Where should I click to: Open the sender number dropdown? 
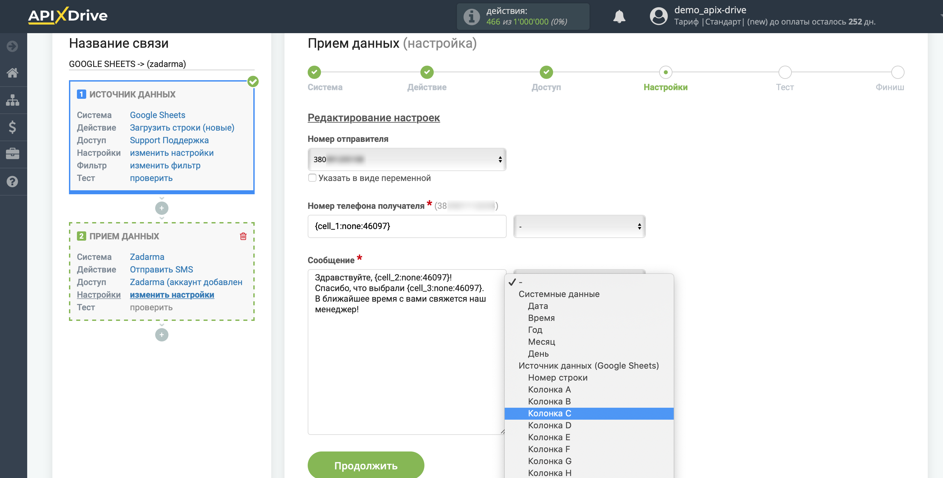point(407,159)
